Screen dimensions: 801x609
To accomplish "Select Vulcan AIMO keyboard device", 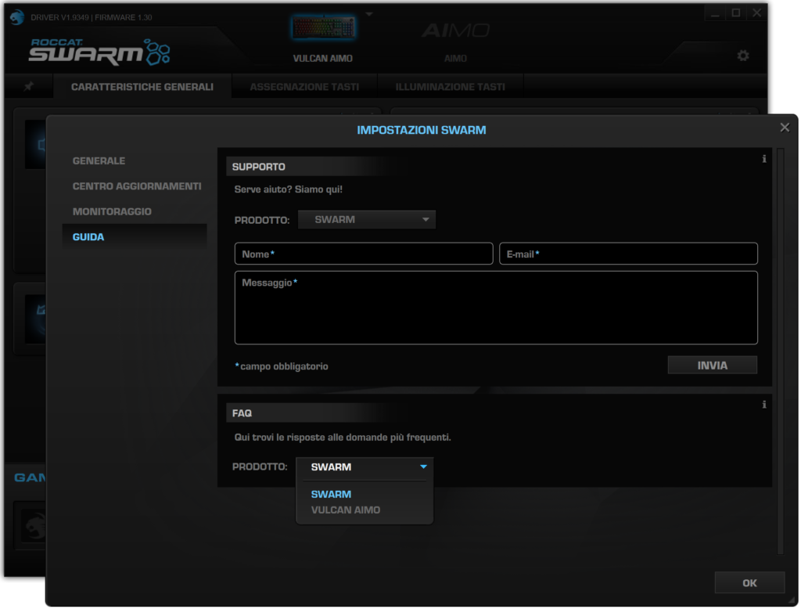I will tap(323, 38).
